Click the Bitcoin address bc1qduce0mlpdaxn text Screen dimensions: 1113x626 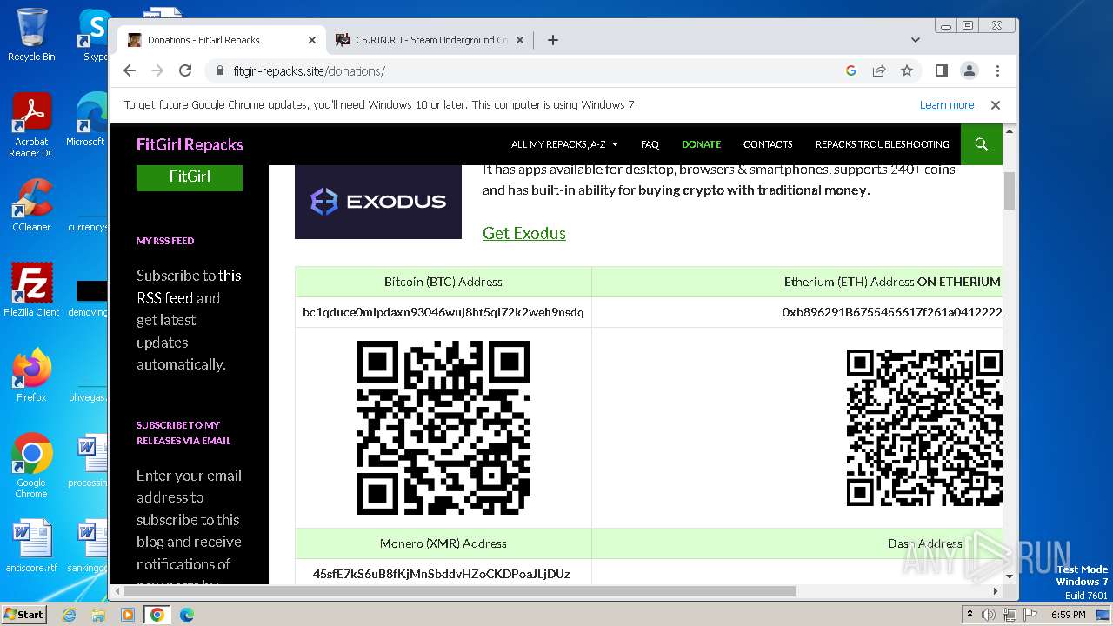pos(443,312)
